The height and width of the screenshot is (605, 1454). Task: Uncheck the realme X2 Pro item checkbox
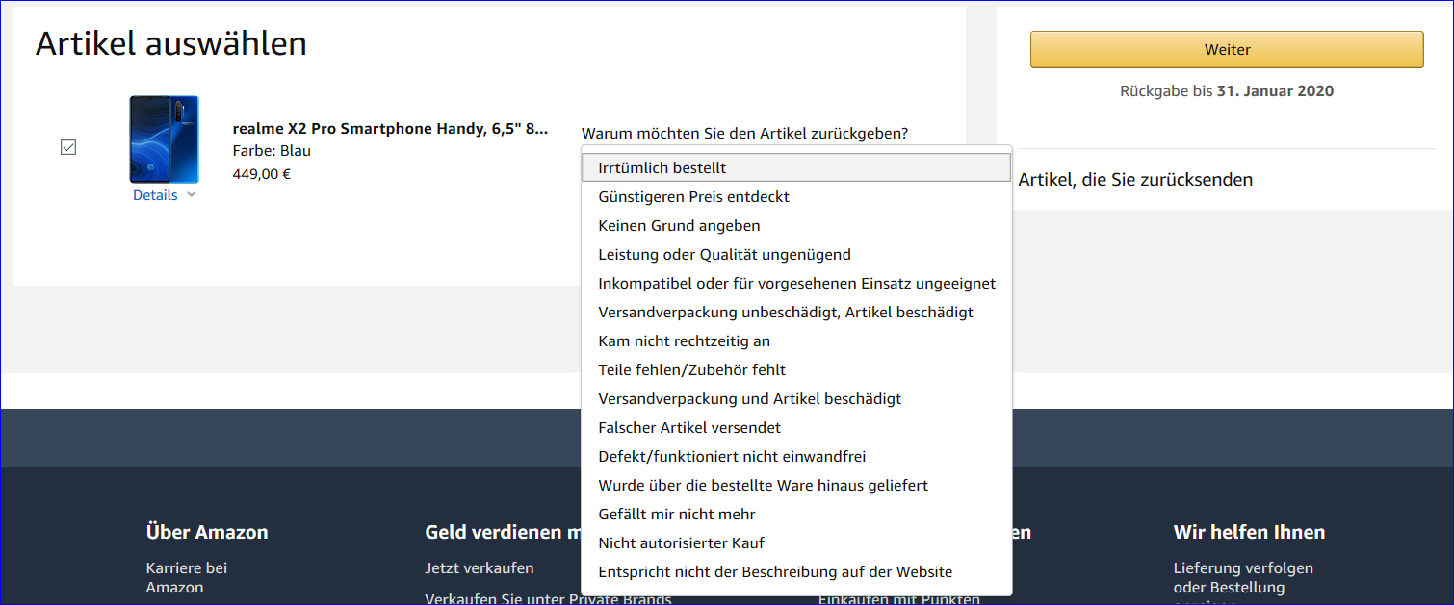[x=68, y=147]
